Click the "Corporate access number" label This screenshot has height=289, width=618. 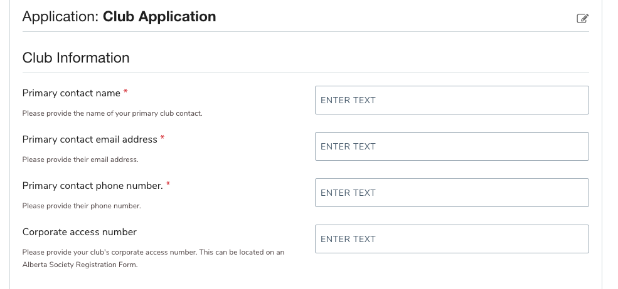click(x=79, y=232)
